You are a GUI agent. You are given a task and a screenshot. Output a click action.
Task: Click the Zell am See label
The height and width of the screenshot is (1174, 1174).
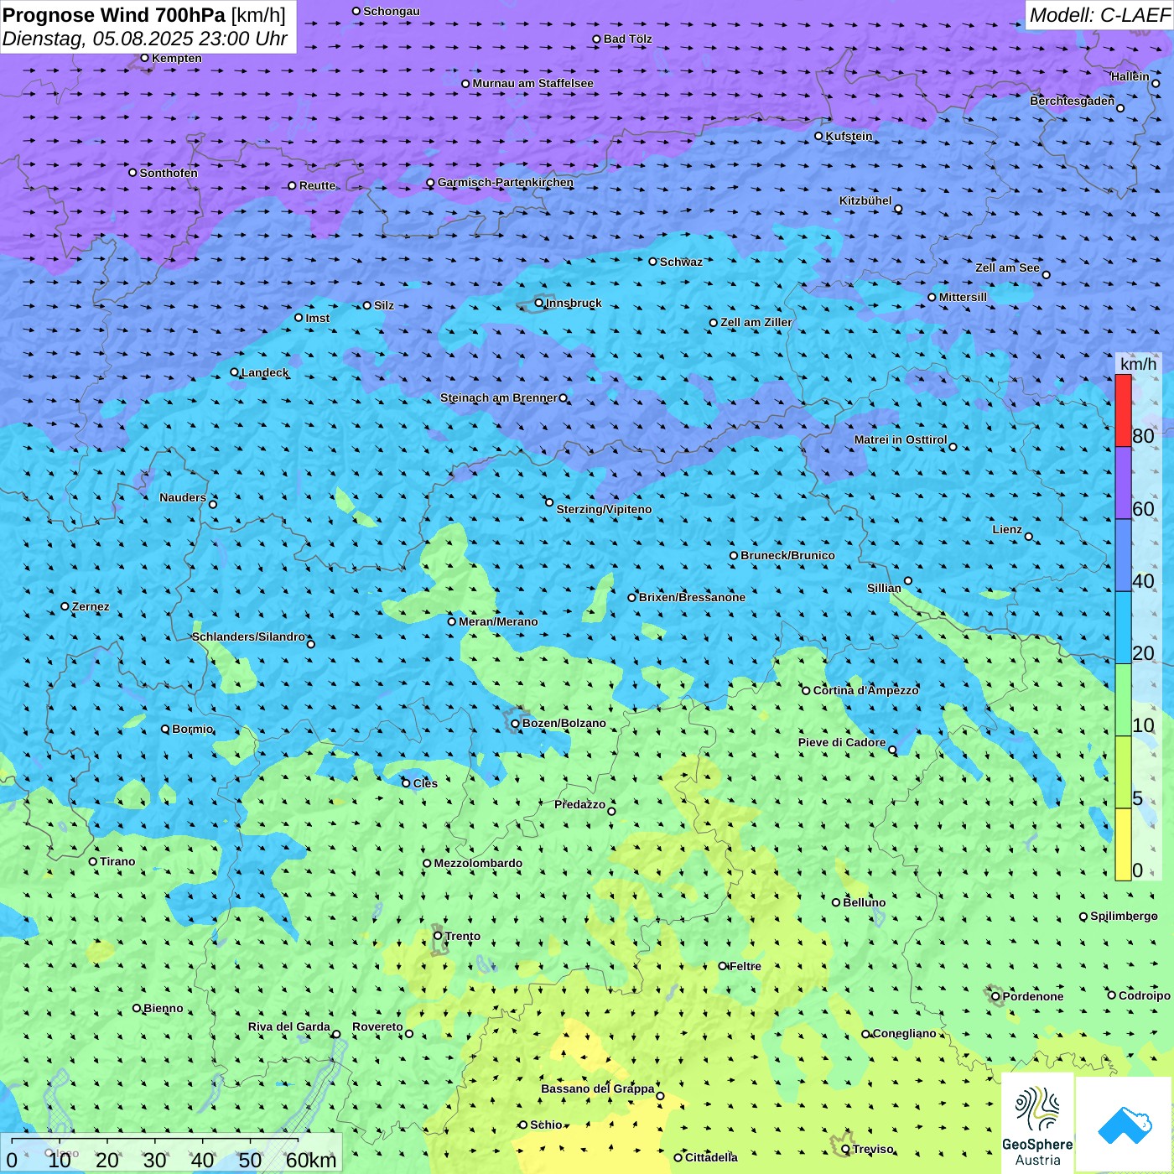(x=1007, y=268)
